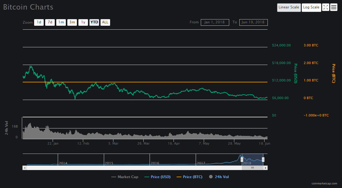Image resolution: width=342 pixels, height=188 pixels.
Task: Click the 2014 label in navigator
Action: (x=63, y=163)
